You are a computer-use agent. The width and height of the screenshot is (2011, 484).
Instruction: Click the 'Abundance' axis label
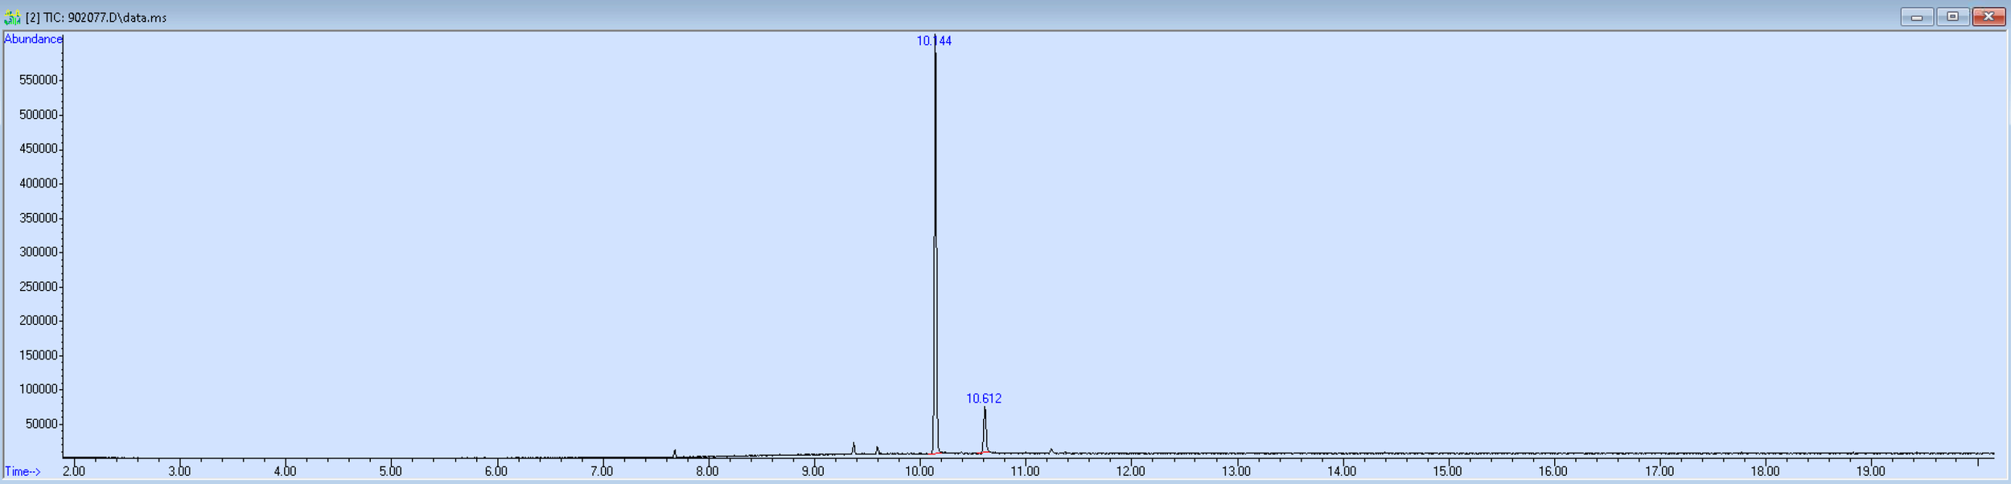click(x=33, y=39)
